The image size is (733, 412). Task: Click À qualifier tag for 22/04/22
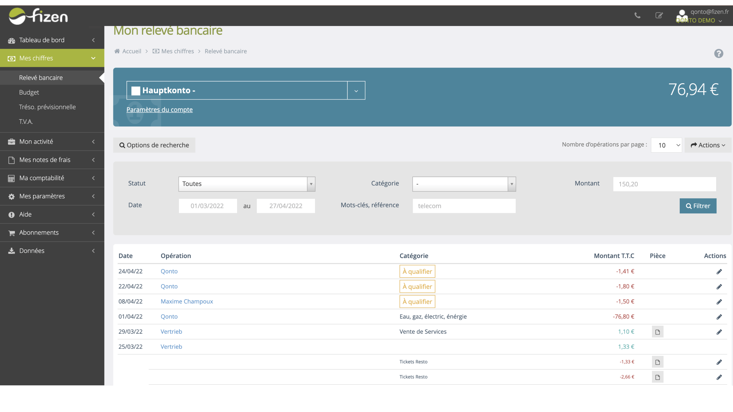(417, 286)
